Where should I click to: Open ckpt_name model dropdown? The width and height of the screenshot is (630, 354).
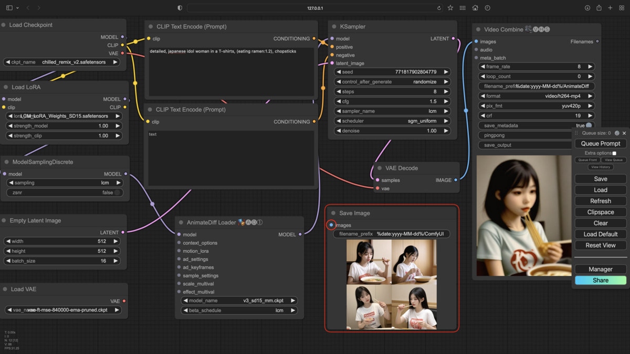(x=62, y=62)
